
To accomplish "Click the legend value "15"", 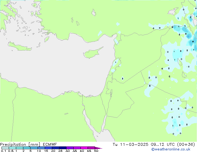I will 46,151.
